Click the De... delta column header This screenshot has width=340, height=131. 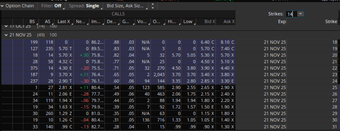[x=112, y=22]
